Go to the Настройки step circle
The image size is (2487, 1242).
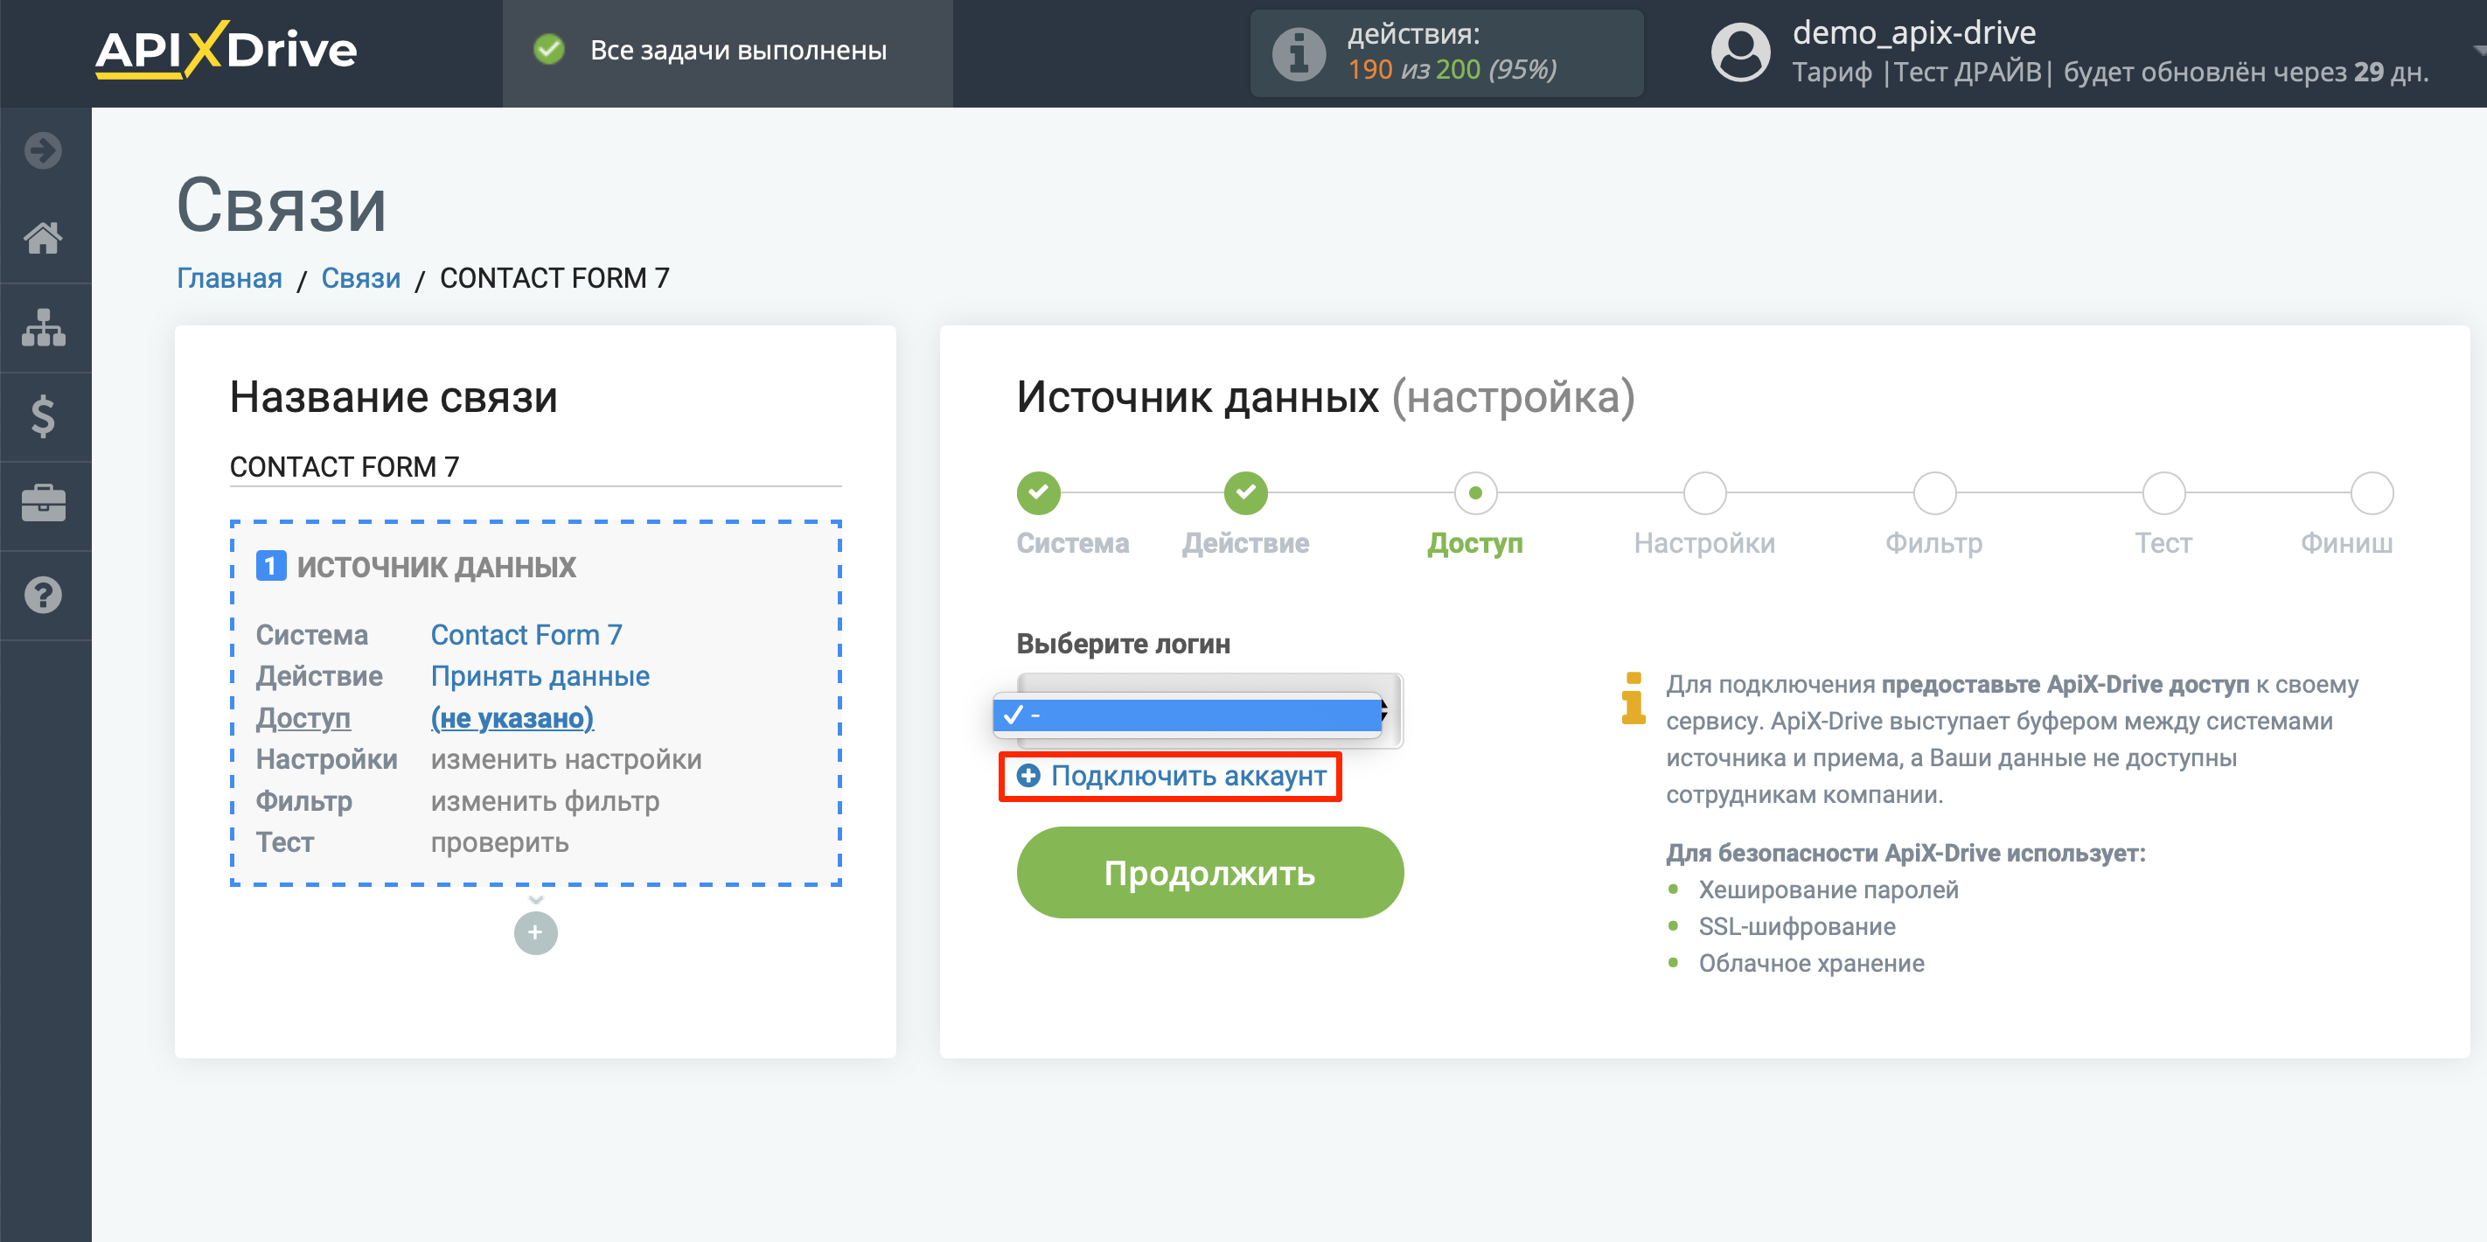(x=1705, y=493)
